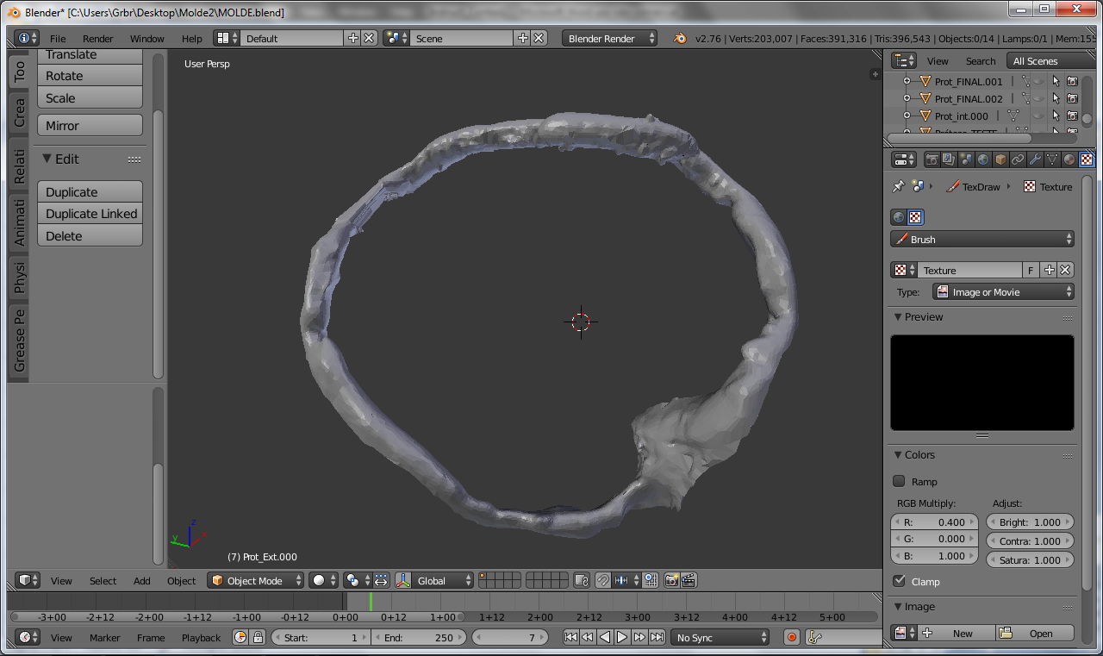Click the 3D manipulator toggle icon
This screenshot has width=1103, height=656.
point(403,581)
